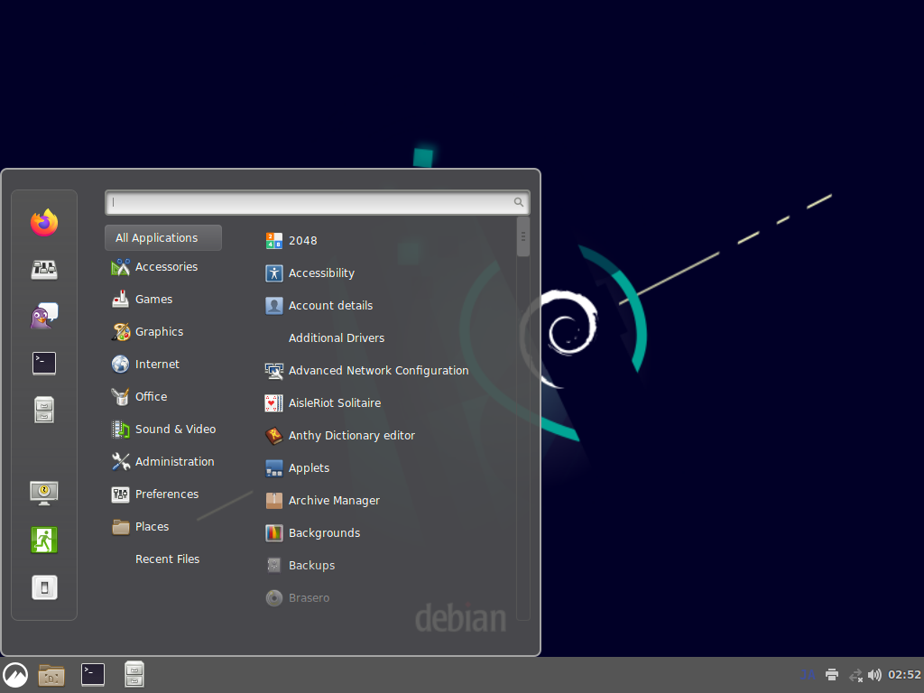Expand the Places category
The image size is (924, 693).
pos(152,526)
